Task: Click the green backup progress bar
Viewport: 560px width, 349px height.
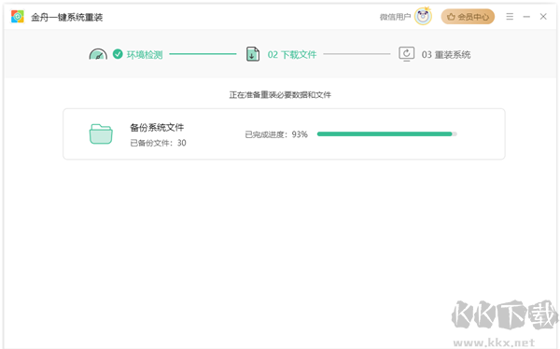Action: pyautogui.click(x=386, y=134)
